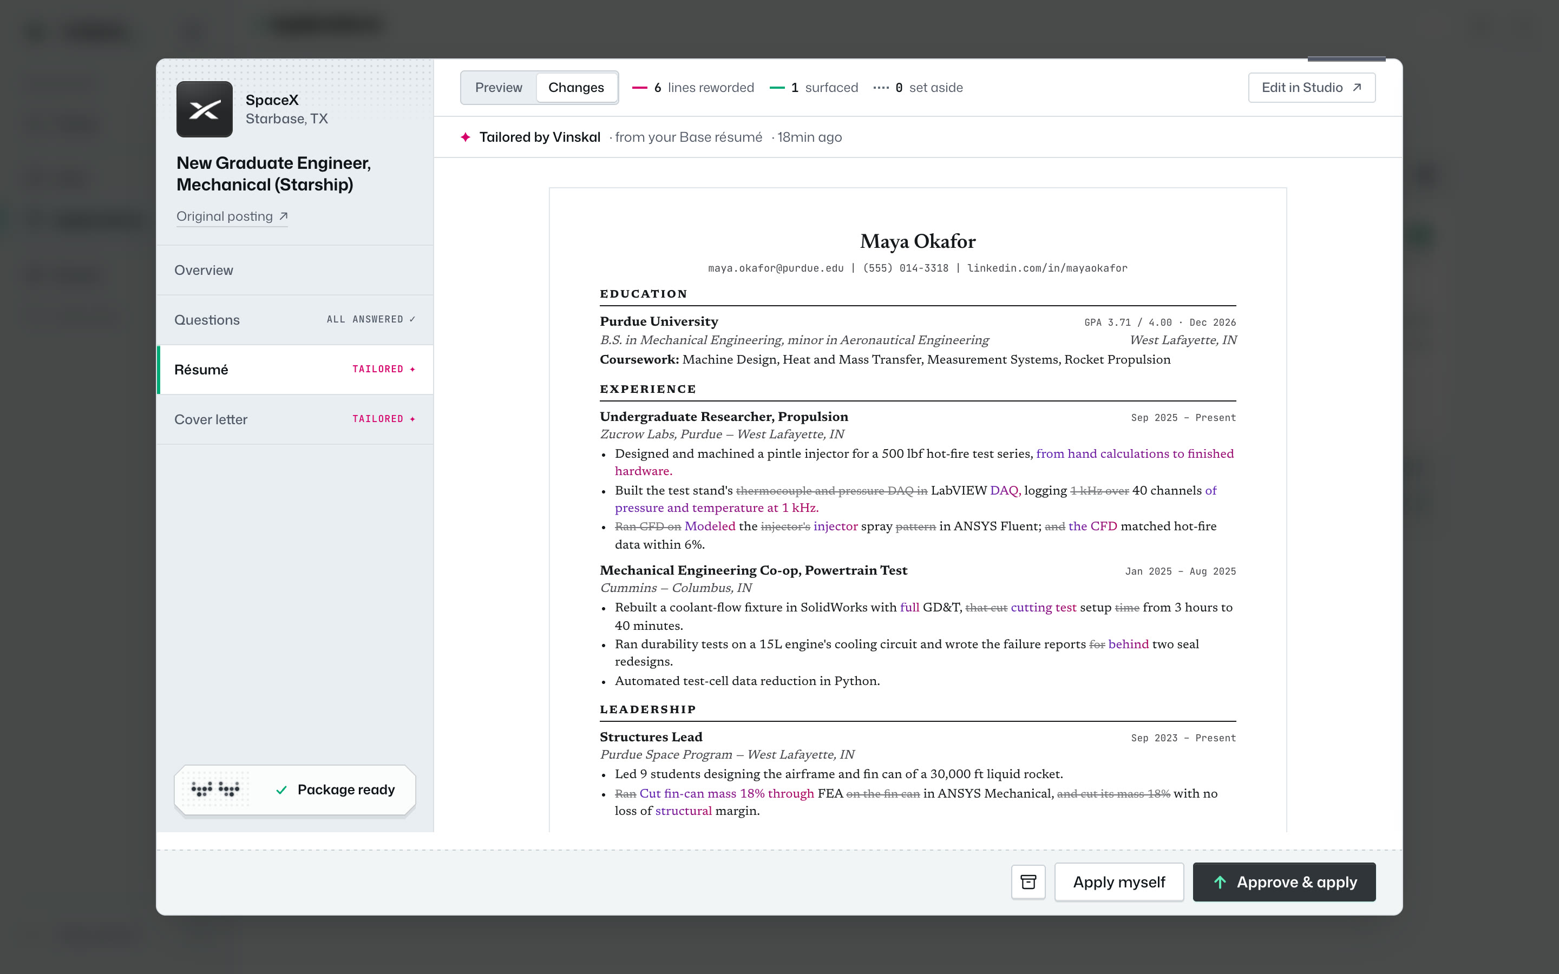Viewport: 1559px width, 974px height.
Task: Click the EXPERIENCE section header
Action: (x=648, y=389)
